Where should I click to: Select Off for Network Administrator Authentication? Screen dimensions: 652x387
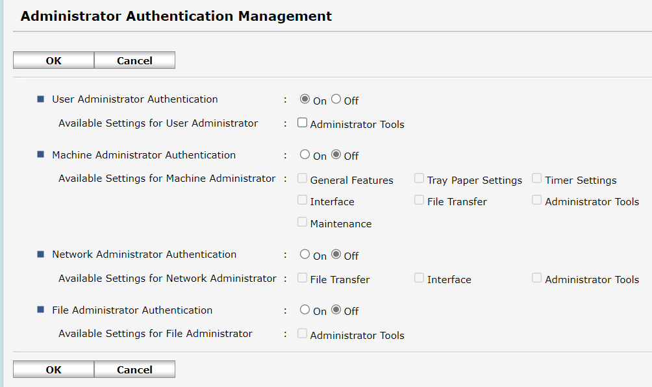[336, 255]
